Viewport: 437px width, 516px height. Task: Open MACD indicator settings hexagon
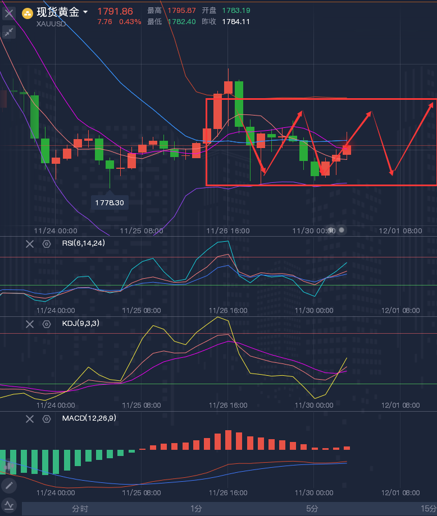click(47, 418)
